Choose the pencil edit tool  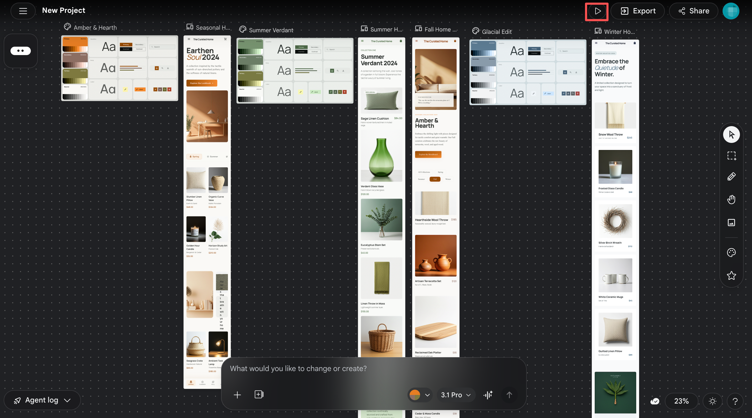pyautogui.click(x=731, y=177)
